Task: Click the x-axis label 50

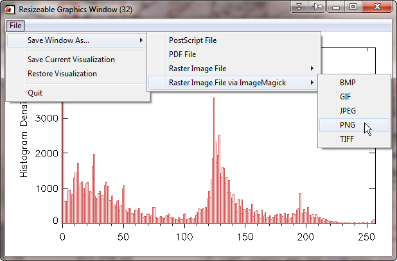Action: pyautogui.click(x=123, y=237)
